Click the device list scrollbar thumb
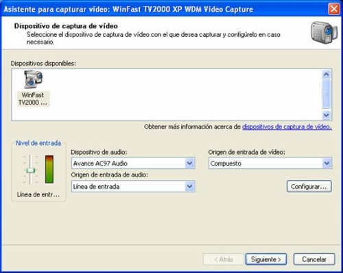 (x=327, y=94)
